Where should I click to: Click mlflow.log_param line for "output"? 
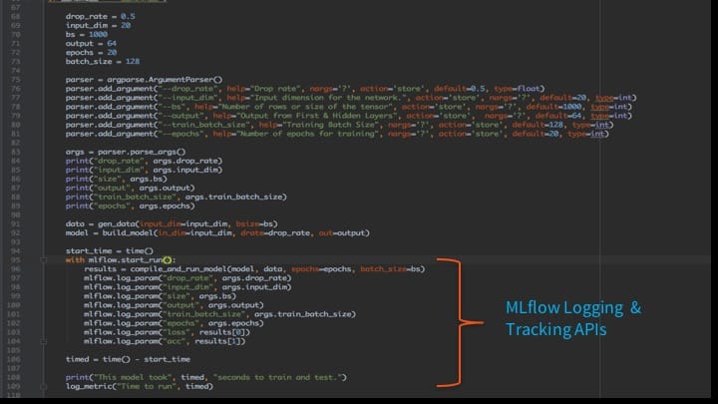point(174,305)
